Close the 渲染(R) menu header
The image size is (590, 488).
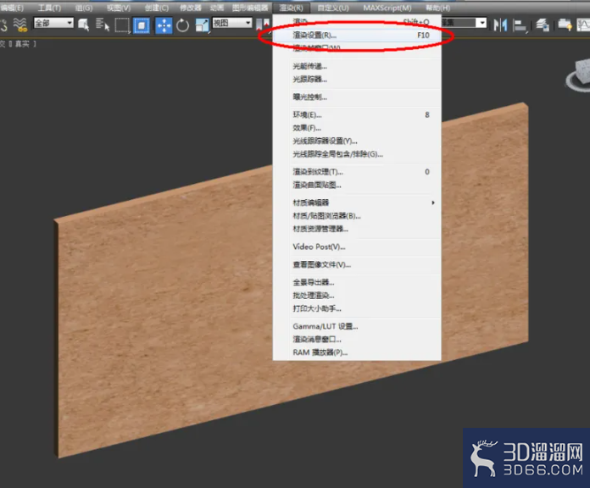click(x=292, y=8)
